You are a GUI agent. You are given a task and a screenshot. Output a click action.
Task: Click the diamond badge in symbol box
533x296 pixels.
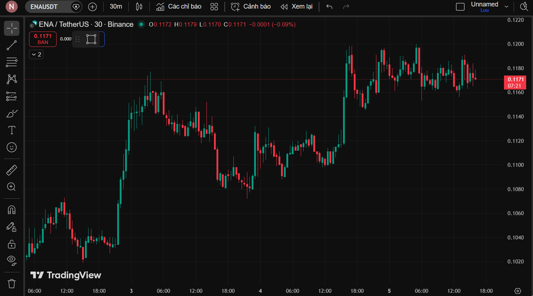[76, 7]
